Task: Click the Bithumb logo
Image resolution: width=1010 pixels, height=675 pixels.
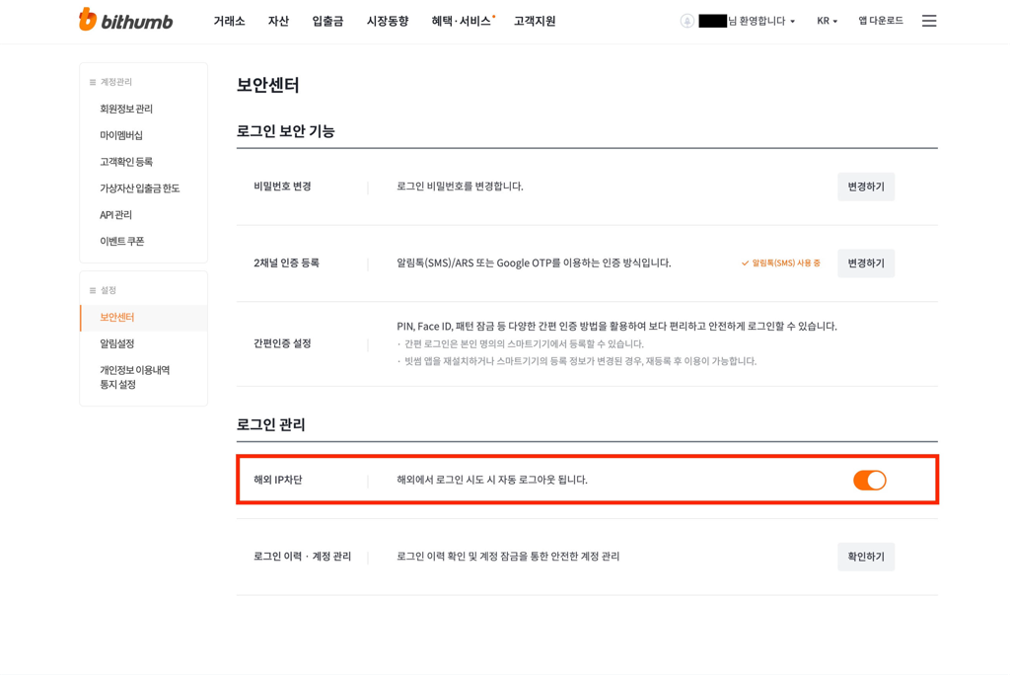Action: (x=125, y=20)
